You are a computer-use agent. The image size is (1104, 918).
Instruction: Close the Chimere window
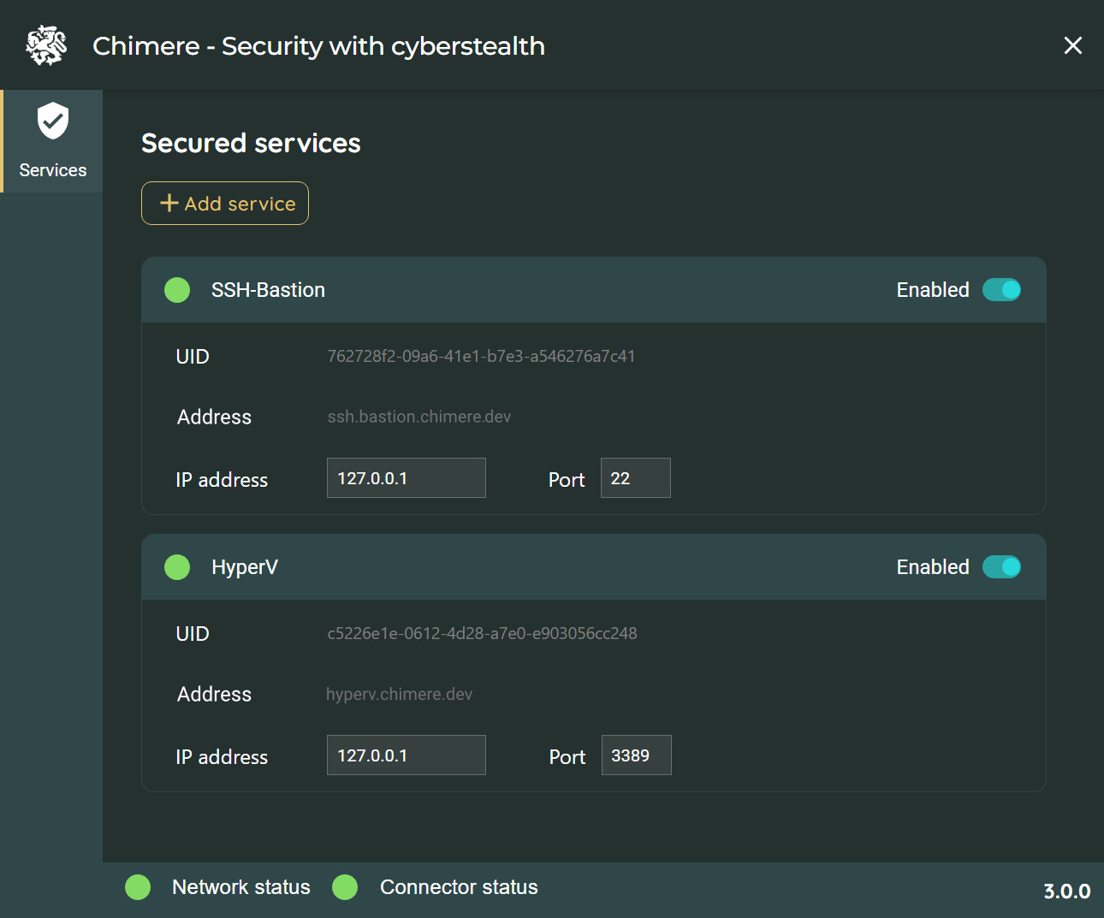pyautogui.click(x=1072, y=45)
